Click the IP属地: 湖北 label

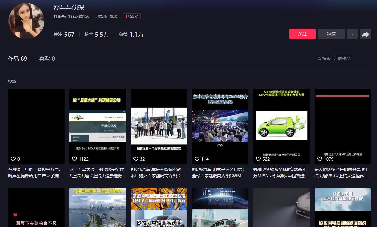pos(106,17)
